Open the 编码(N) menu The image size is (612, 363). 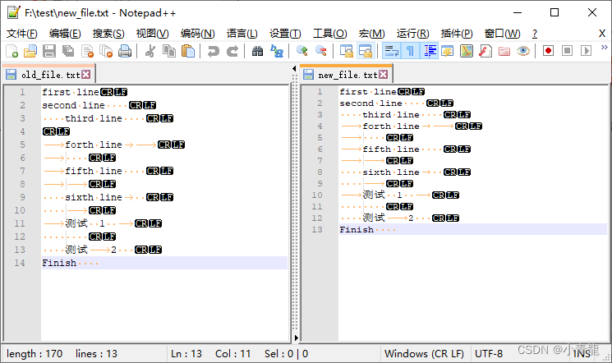point(197,34)
